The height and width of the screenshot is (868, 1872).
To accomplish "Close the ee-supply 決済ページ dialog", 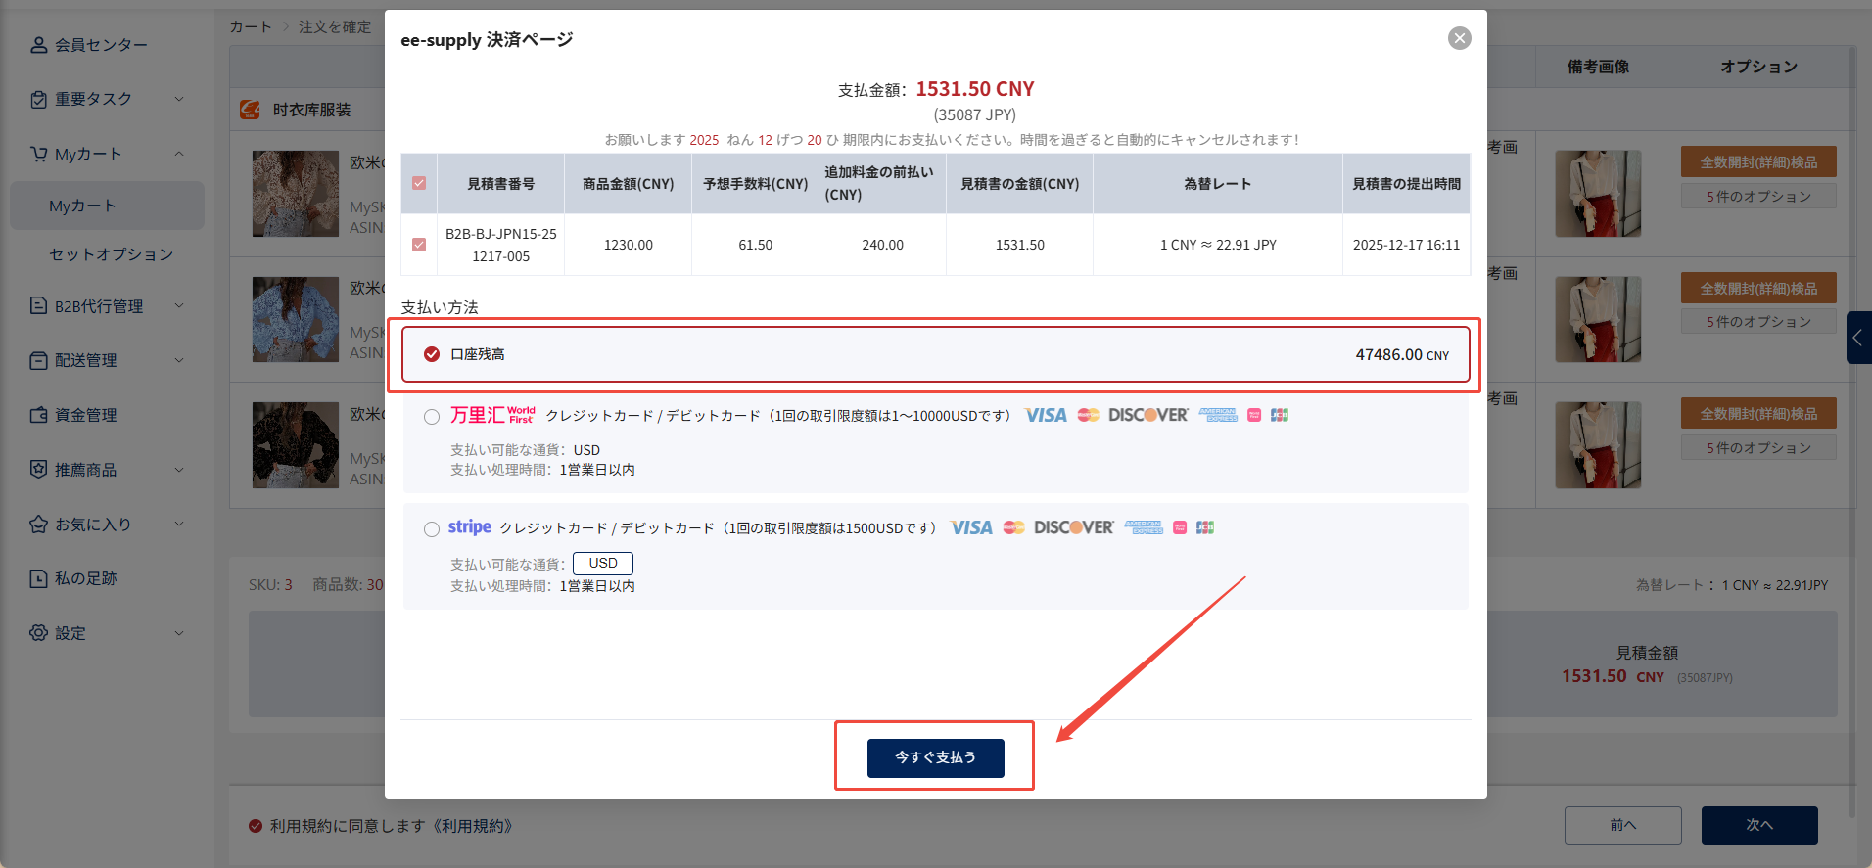I will point(1460,38).
